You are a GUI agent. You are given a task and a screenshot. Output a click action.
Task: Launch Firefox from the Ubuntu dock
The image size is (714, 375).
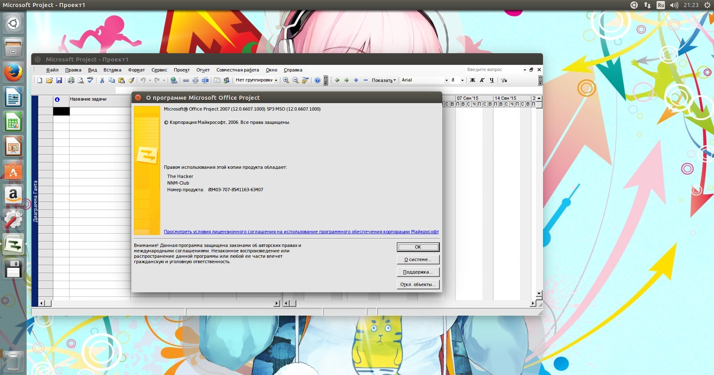[13, 72]
